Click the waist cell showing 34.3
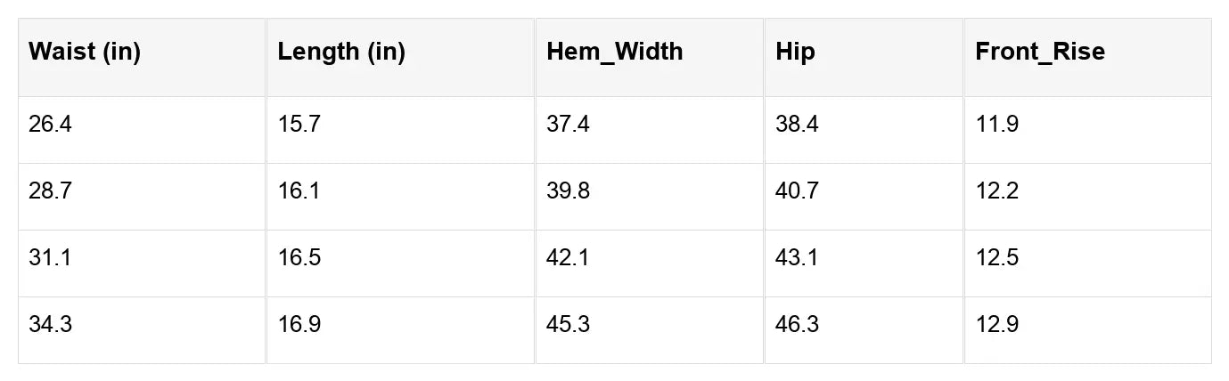 click(x=50, y=325)
